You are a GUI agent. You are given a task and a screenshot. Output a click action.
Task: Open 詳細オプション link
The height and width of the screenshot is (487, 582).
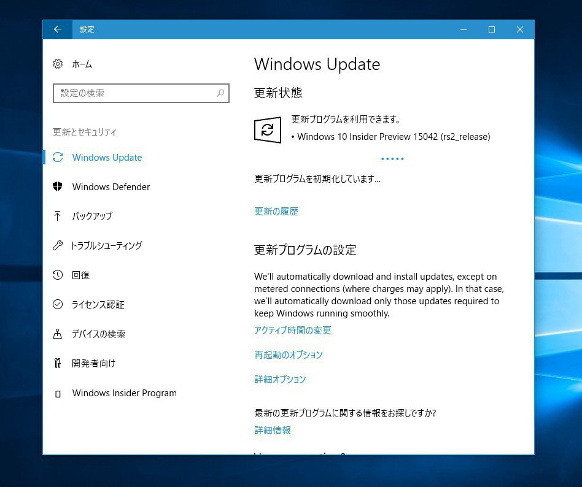[280, 379]
